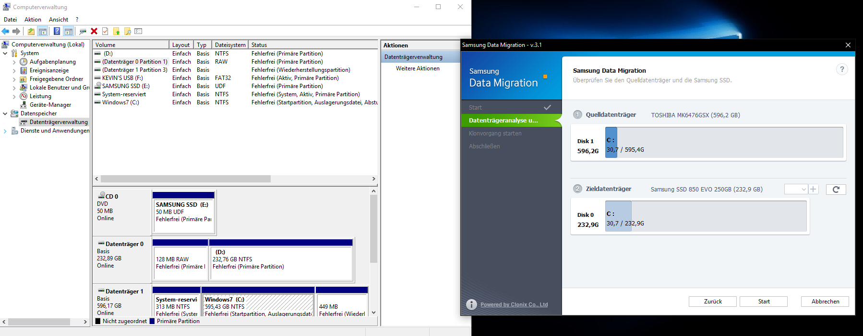This screenshot has width=863, height=336.
Task: Click the C: partition bar on Quelldatenträger Disk 1
Action: click(x=611, y=143)
